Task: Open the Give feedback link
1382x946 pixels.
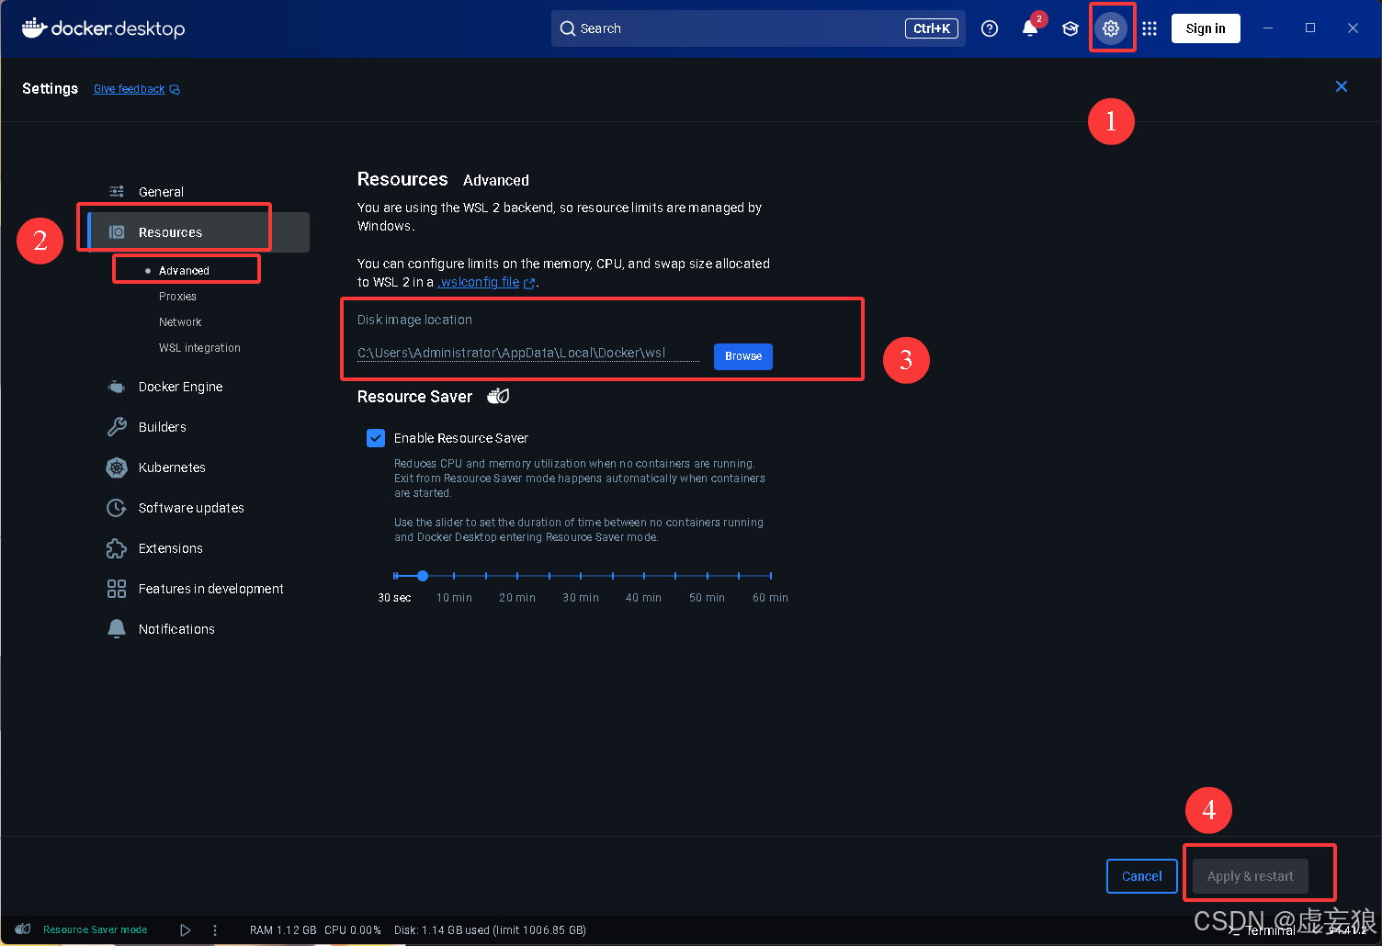Action: (129, 89)
